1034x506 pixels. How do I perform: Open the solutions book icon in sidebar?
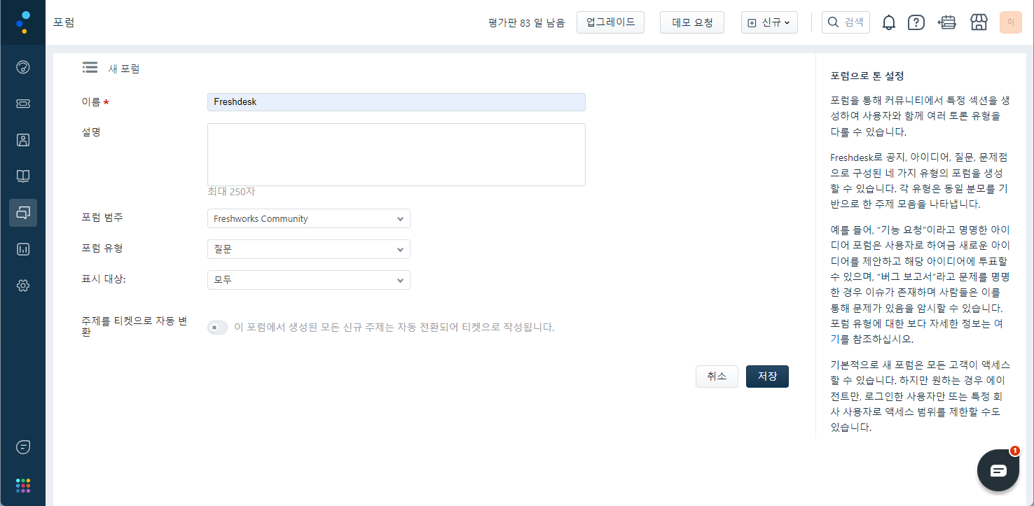pyautogui.click(x=23, y=176)
